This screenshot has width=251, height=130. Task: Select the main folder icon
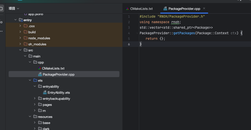coord(30,56)
